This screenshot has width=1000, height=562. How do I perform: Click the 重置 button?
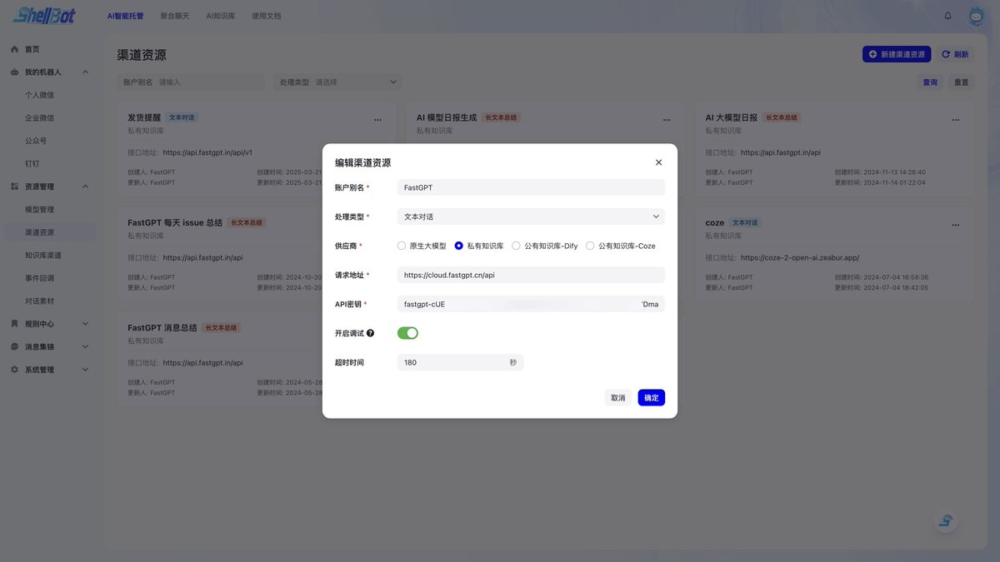pos(962,82)
